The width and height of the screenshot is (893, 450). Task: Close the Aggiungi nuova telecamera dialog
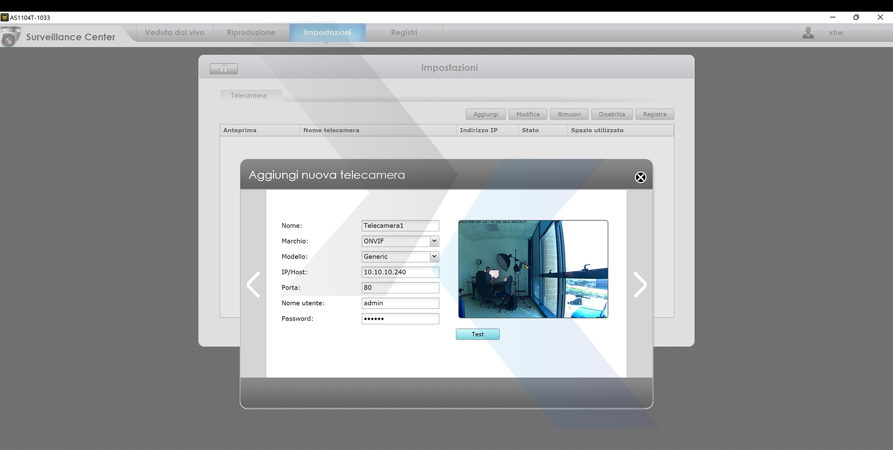pos(640,177)
